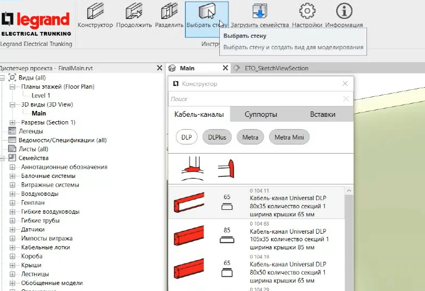The width and height of the screenshot is (425, 291).
Task: Click the ETO_SketchViewSection tab icon
Action: coord(237,68)
